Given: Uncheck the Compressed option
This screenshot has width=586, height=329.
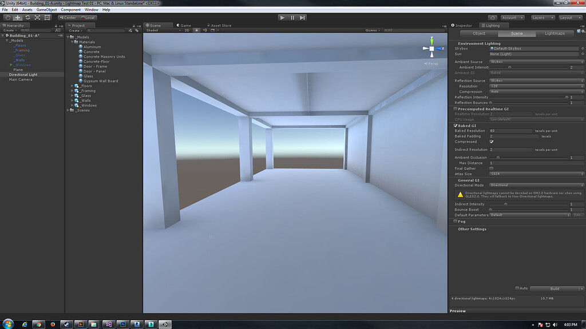Looking at the screenshot, I should (x=491, y=142).
